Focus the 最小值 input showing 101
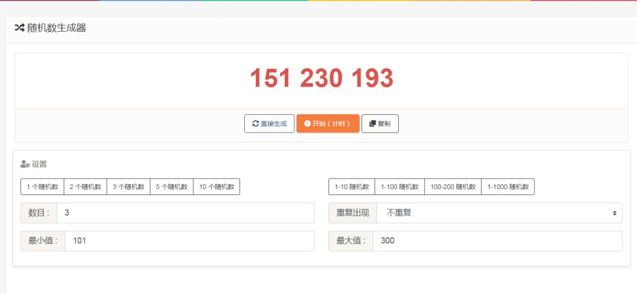The width and height of the screenshot is (637, 294). (189, 241)
